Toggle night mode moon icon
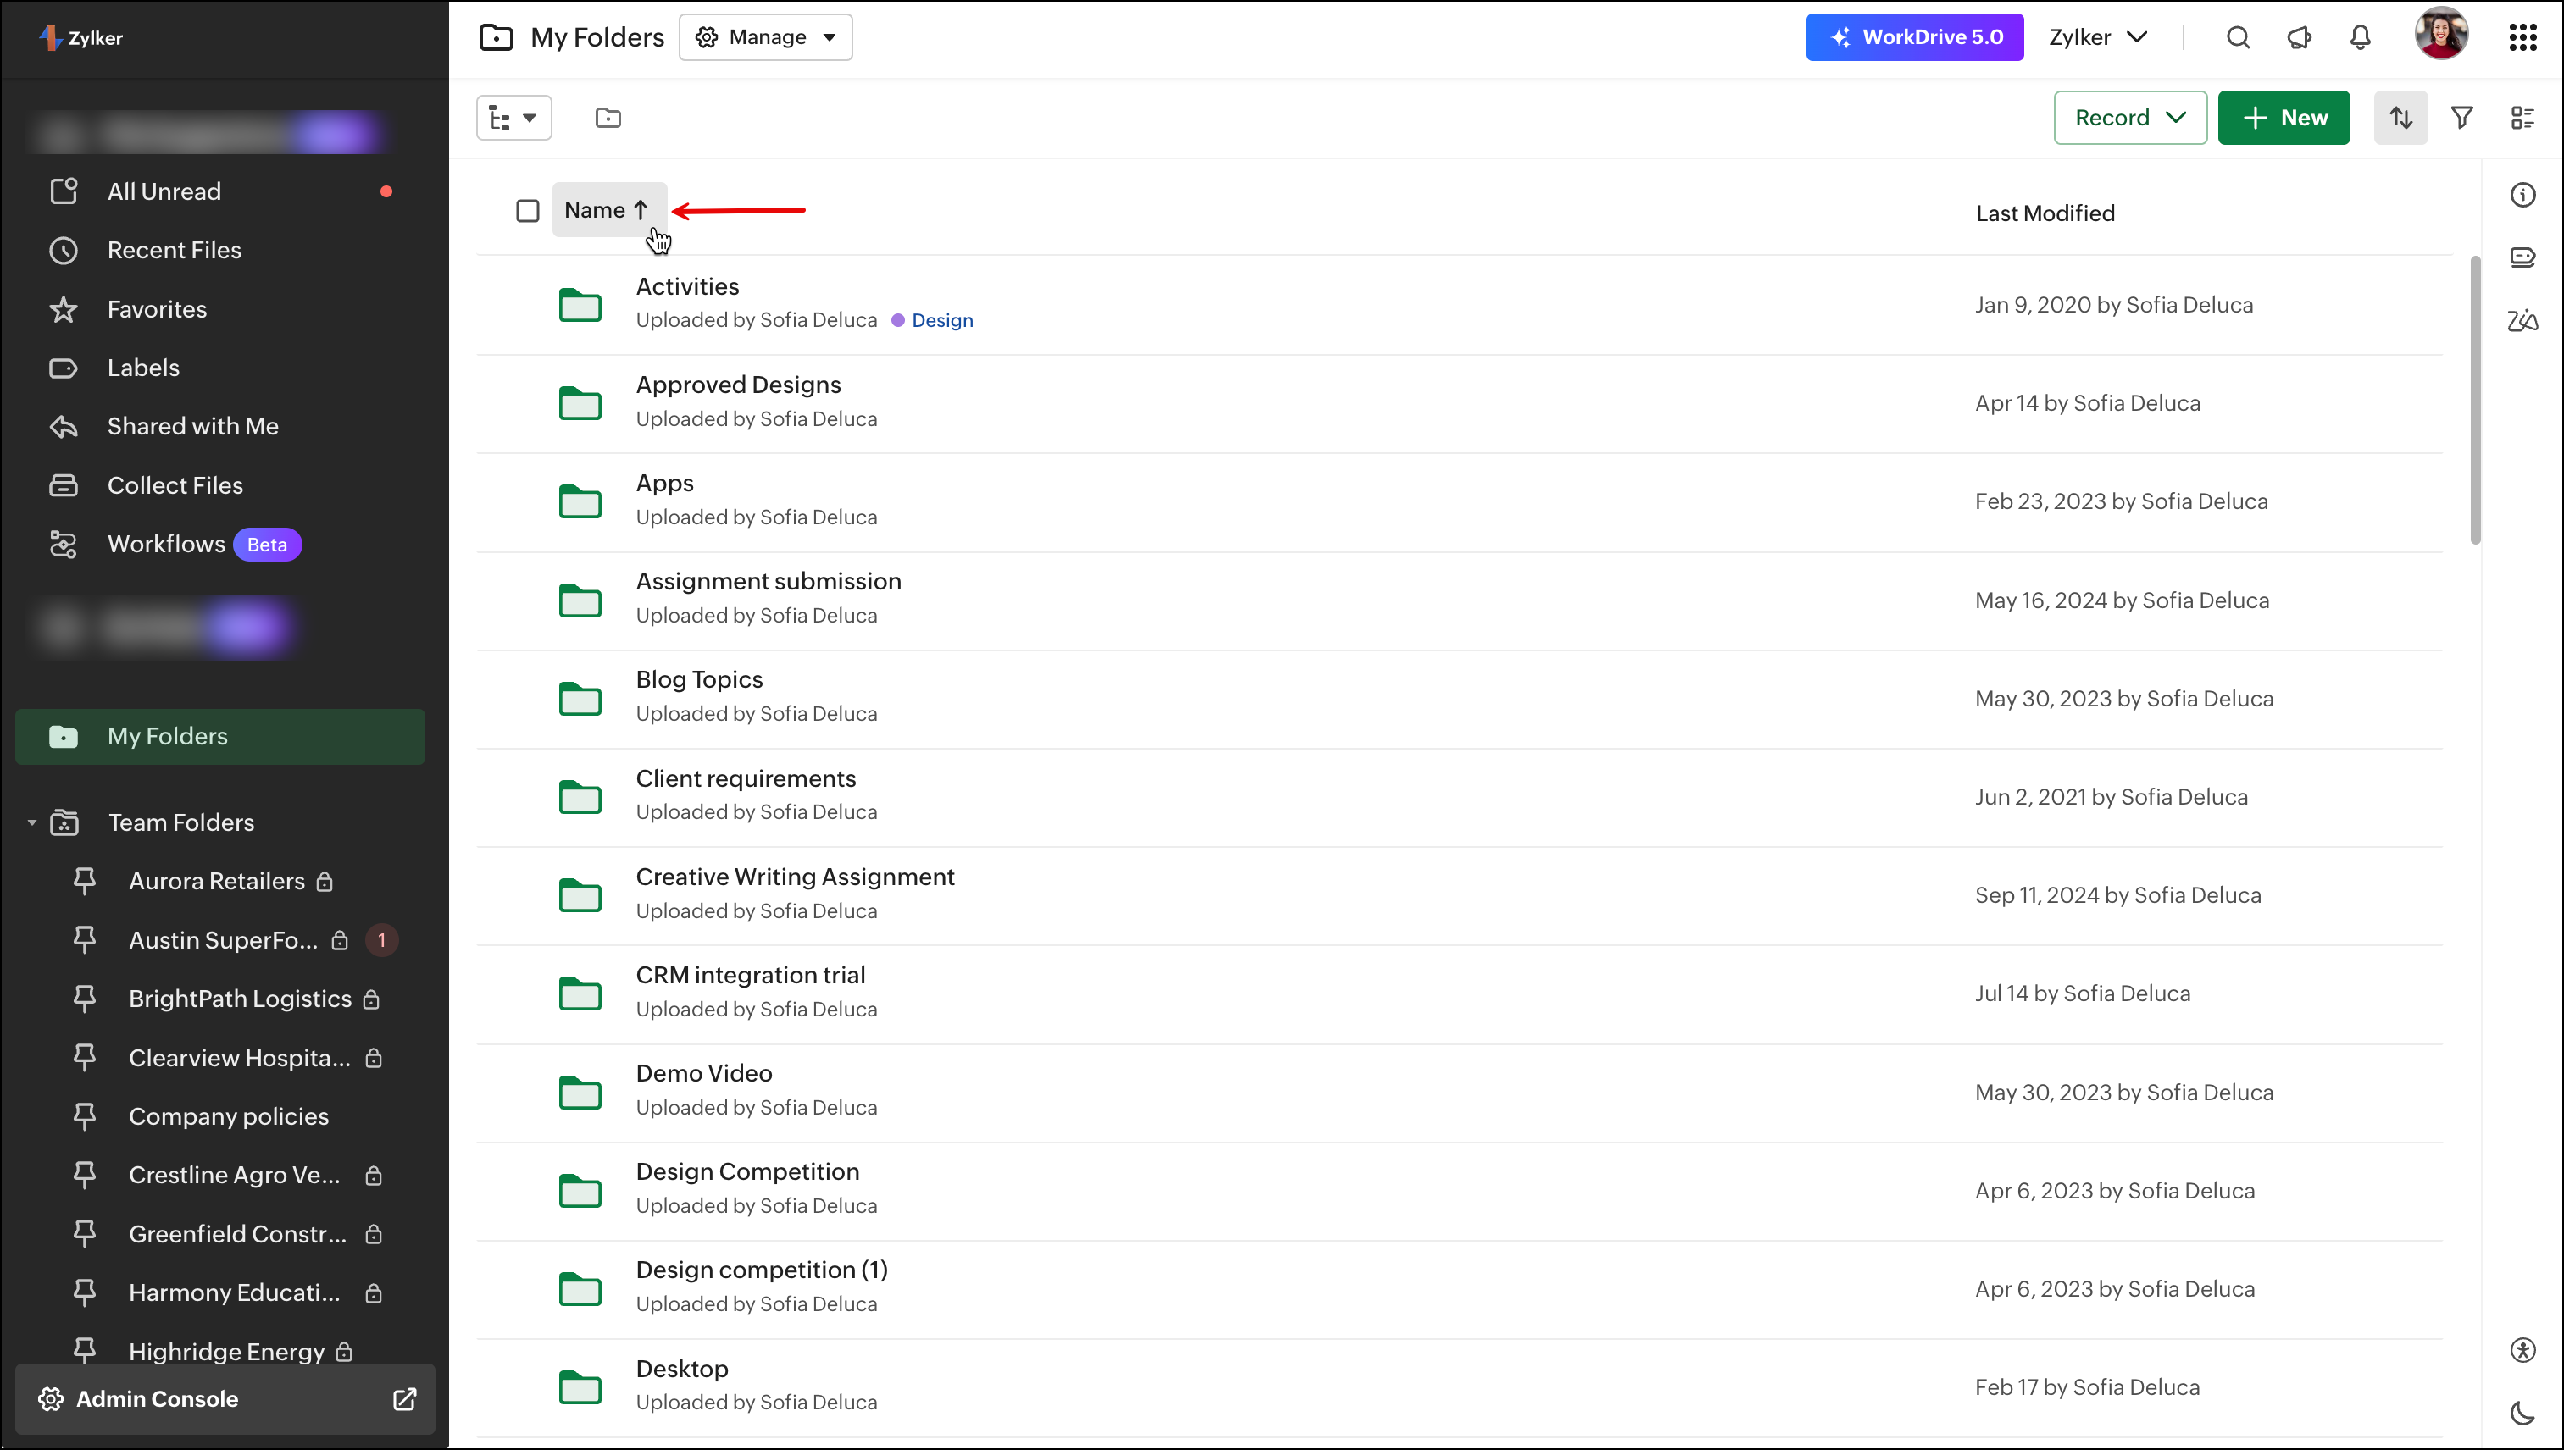The image size is (2564, 1450). (x=2522, y=1412)
